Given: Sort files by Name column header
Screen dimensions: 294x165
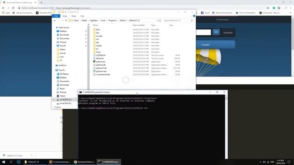Looking at the screenshot, I should [x=95, y=25].
